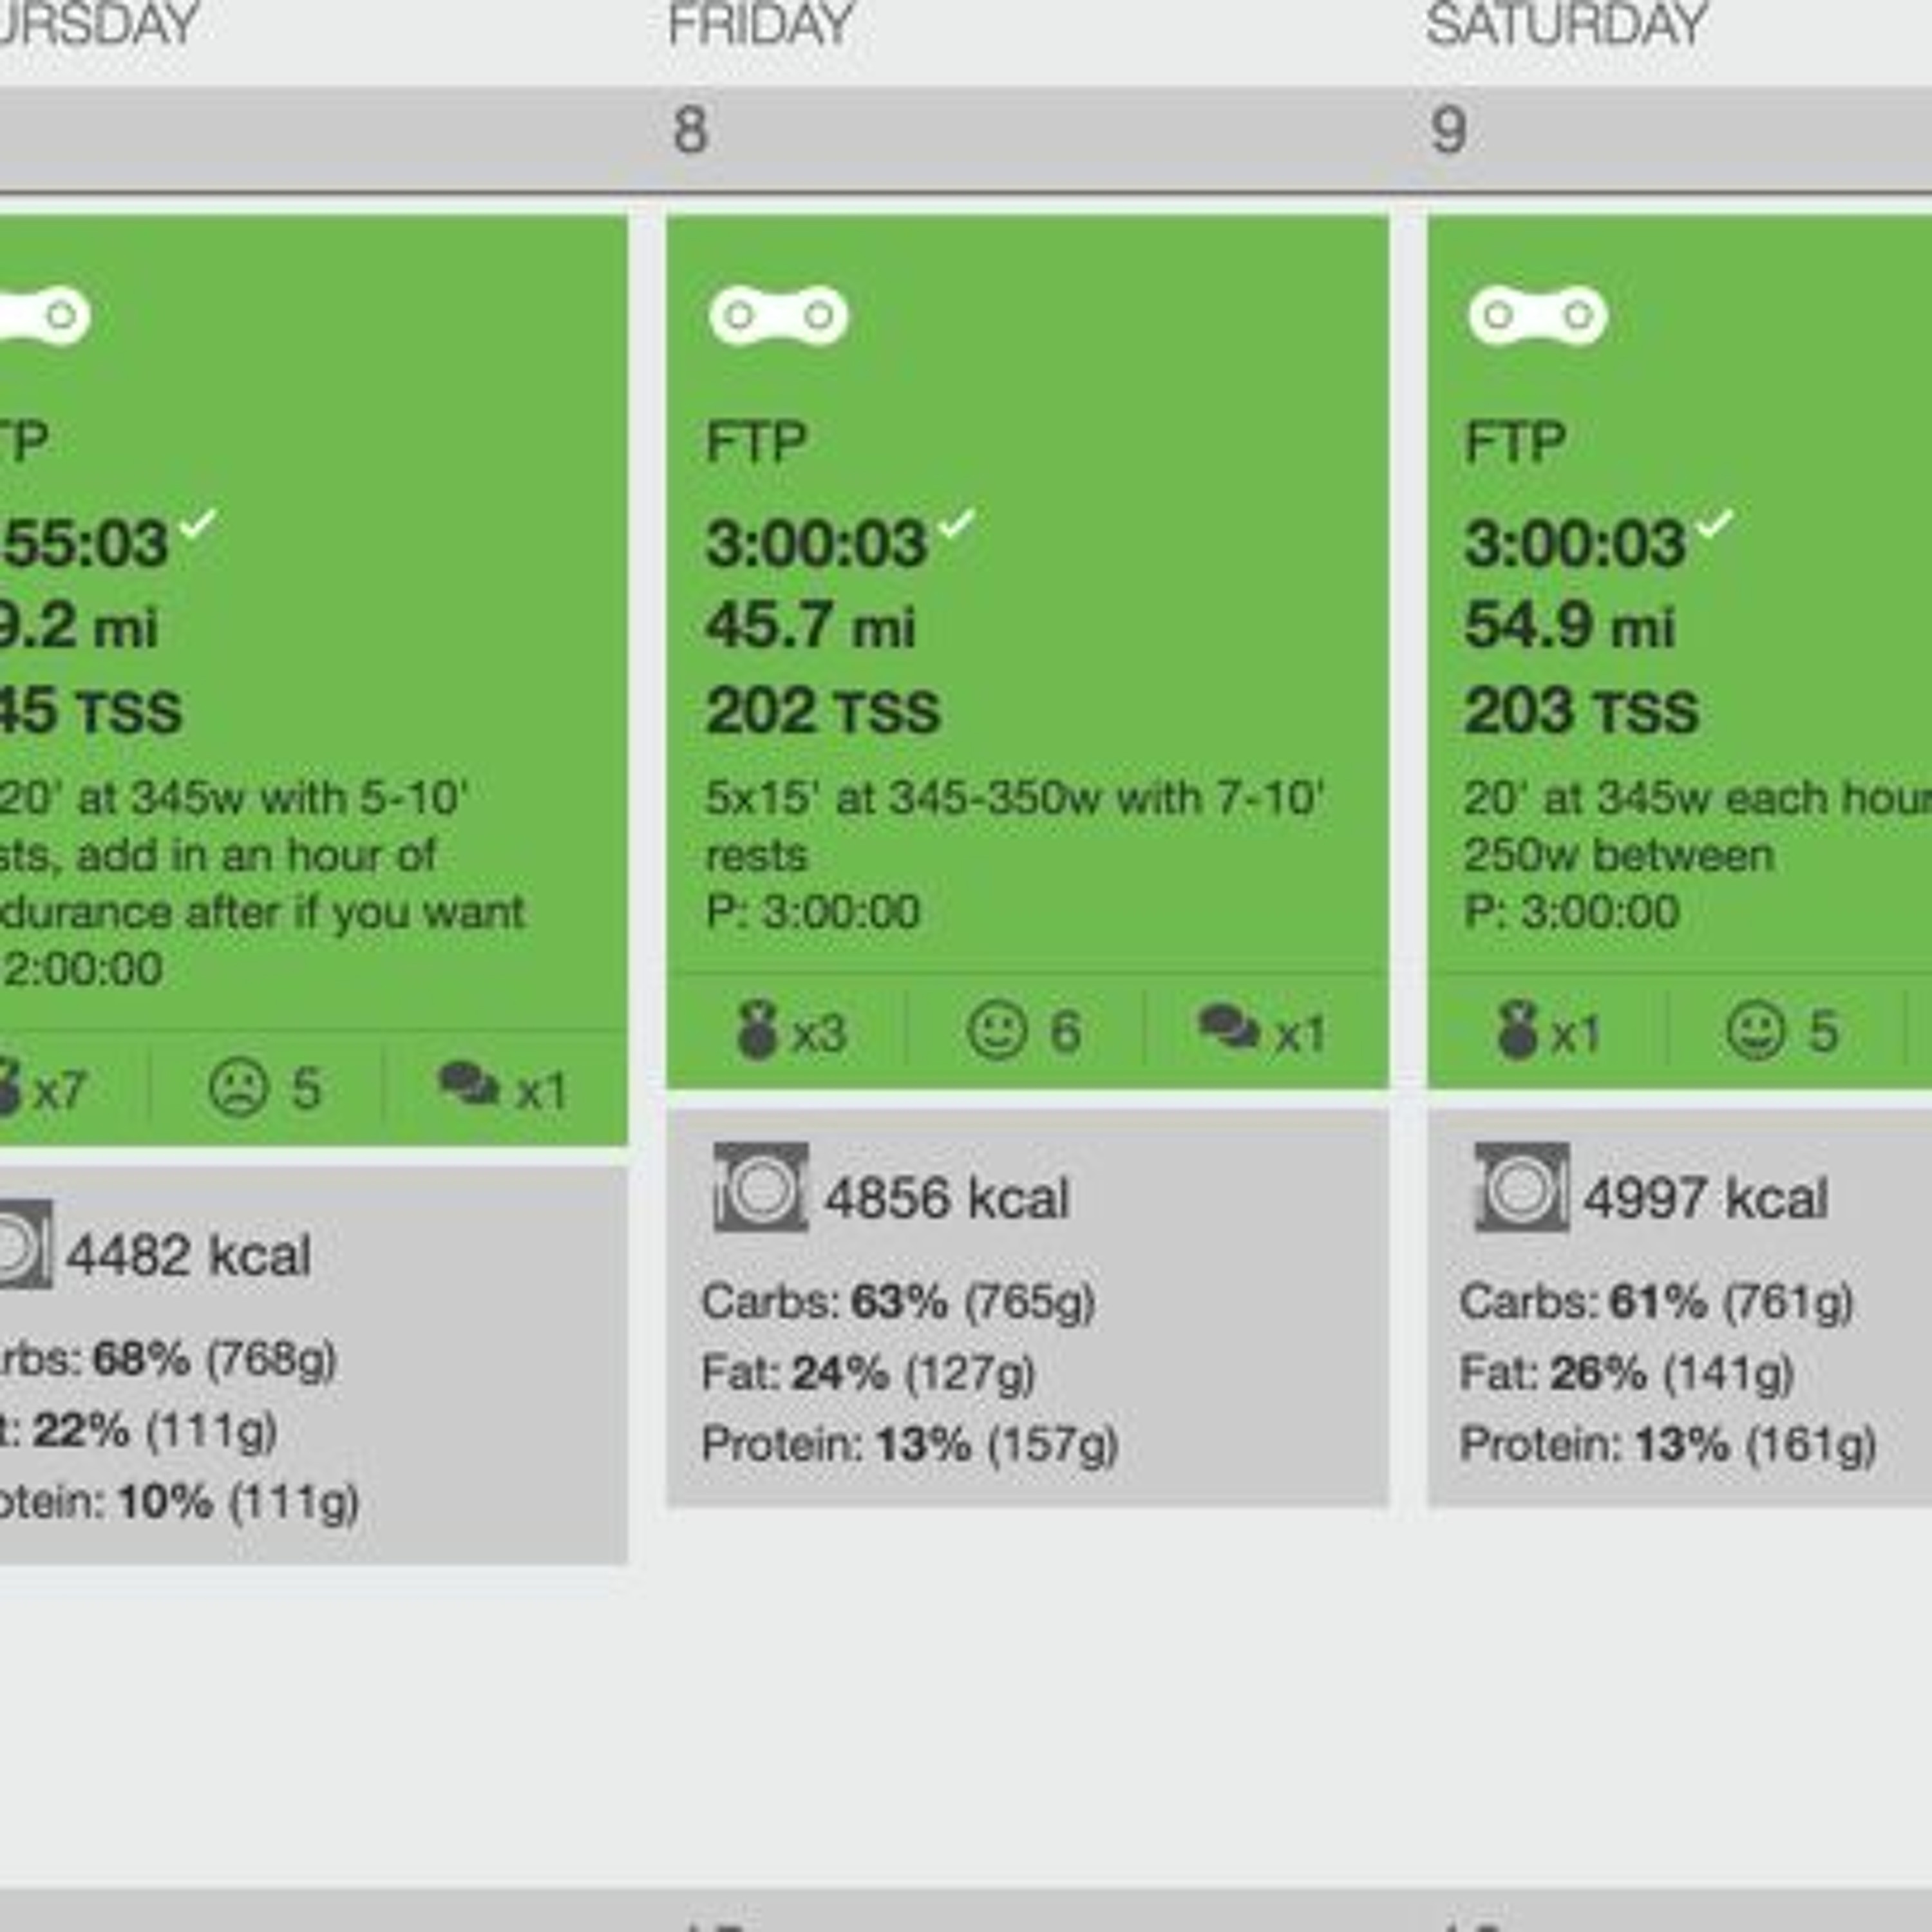The width and height of the screenshot is (1932, 1932).
Task: Open Thursday's 4482 kcal nutrition card
Action: pyautogui.click(x=314, y=1365)
